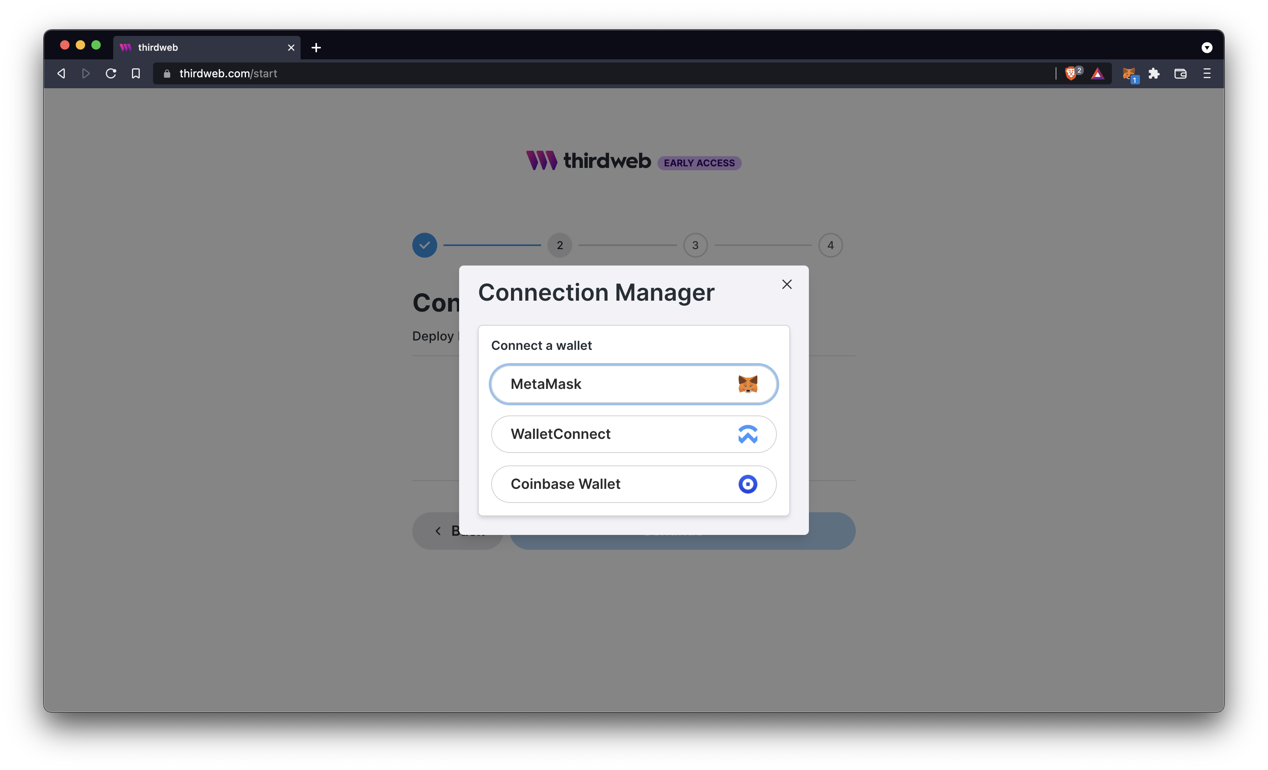
Task: Click the completed step one checkmark
Action: (425, 245)
